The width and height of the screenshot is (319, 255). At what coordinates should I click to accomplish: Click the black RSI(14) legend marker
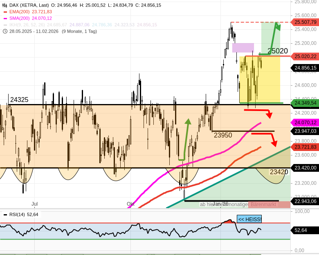tap(5, 215)
